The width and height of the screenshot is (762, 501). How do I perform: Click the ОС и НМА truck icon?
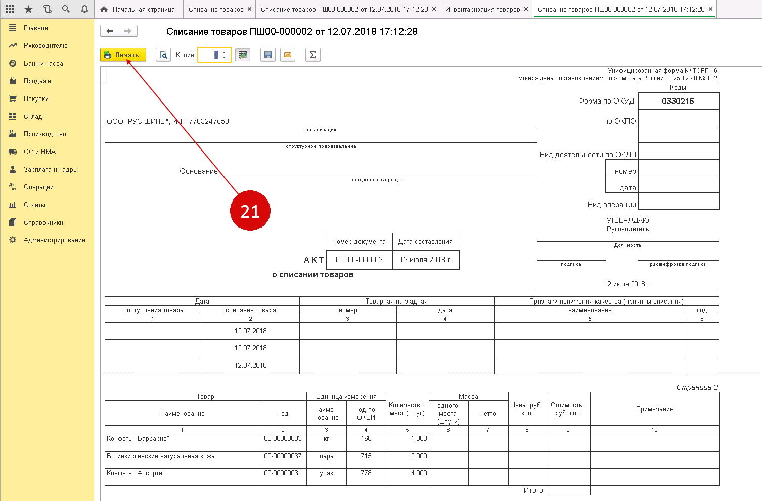click(13, 152)
